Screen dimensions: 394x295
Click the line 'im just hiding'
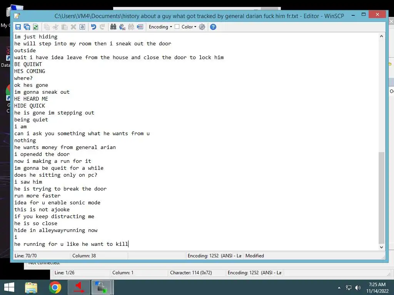(36, 36)
